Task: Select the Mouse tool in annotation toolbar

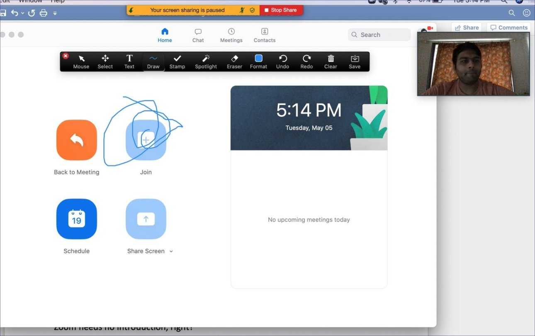Action: [x=81, y=61]
